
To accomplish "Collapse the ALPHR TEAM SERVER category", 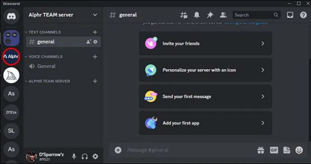I will point(47,81).
